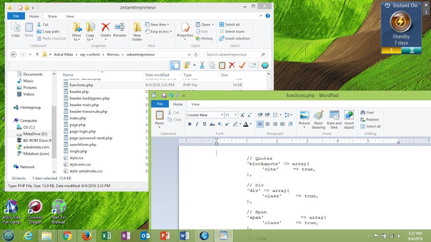Click right indent marker on WordPad ruler
Image resolution: width=431 pixels, height=242 pixels.
pyautogui.click(x=398, y=141)
